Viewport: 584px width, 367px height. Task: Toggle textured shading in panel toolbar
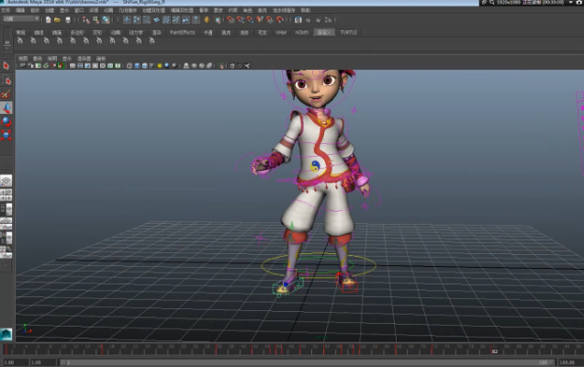pyautogui.click(x=153, y=65)
